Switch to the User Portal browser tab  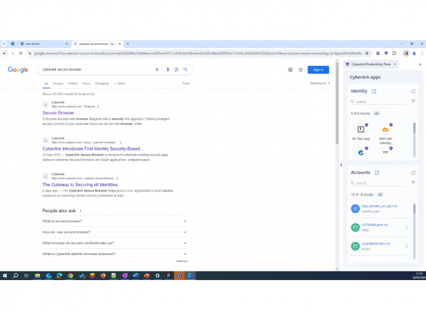[x=44, y=44]
